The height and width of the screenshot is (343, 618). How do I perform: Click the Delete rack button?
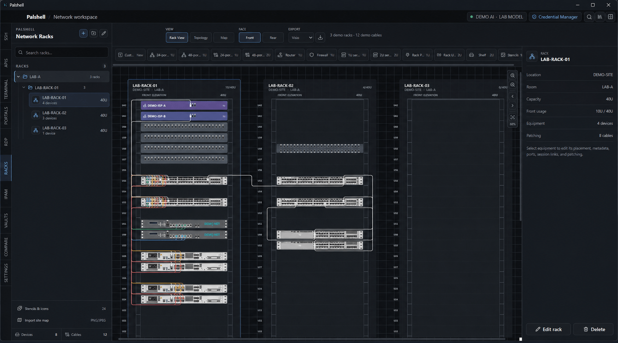coord(594,329)
